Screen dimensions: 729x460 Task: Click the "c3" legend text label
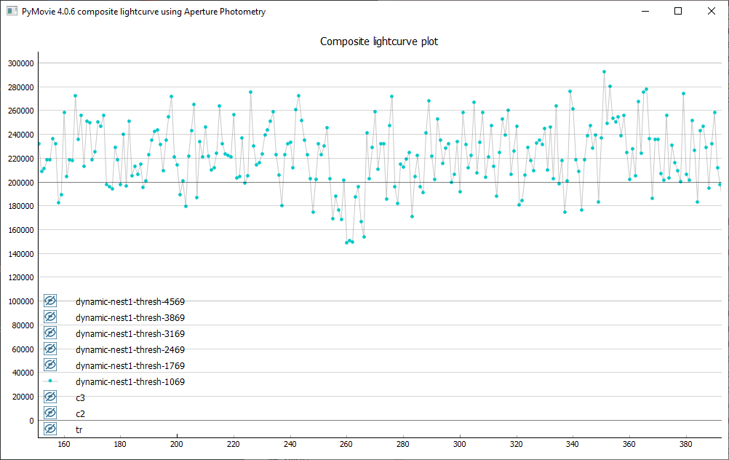(80, 398)
